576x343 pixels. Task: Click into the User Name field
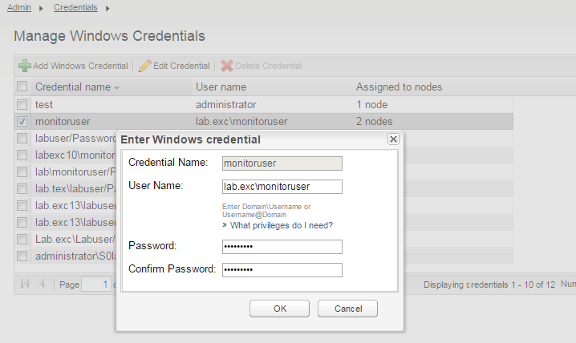282,187
